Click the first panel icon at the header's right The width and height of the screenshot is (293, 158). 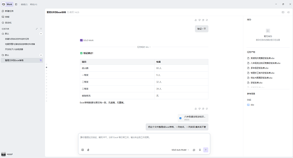tap(283, 12)
